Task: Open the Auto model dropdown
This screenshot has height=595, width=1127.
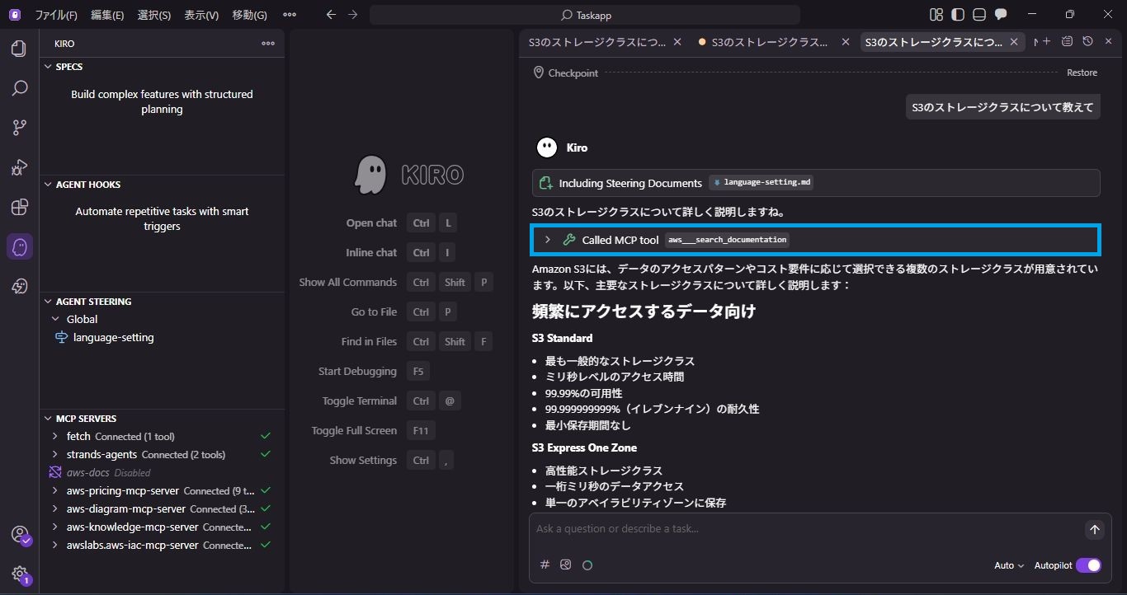Action: point(1009,565)
